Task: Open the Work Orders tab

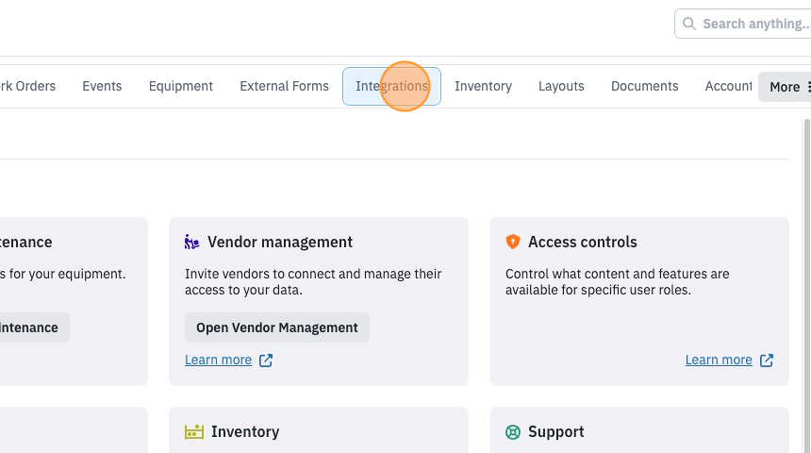Action: pyautogui.click(x=27, y=86)
